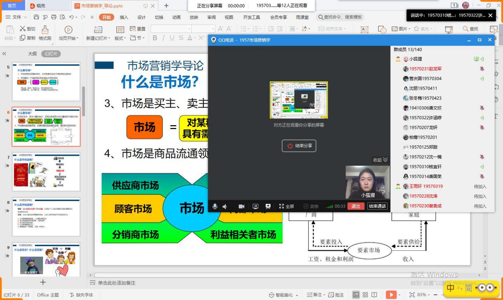Click the Cut (剪切) scissors icon
This screenshot has width=503, height=300.
pyautogui.click(x=23, y=29)
